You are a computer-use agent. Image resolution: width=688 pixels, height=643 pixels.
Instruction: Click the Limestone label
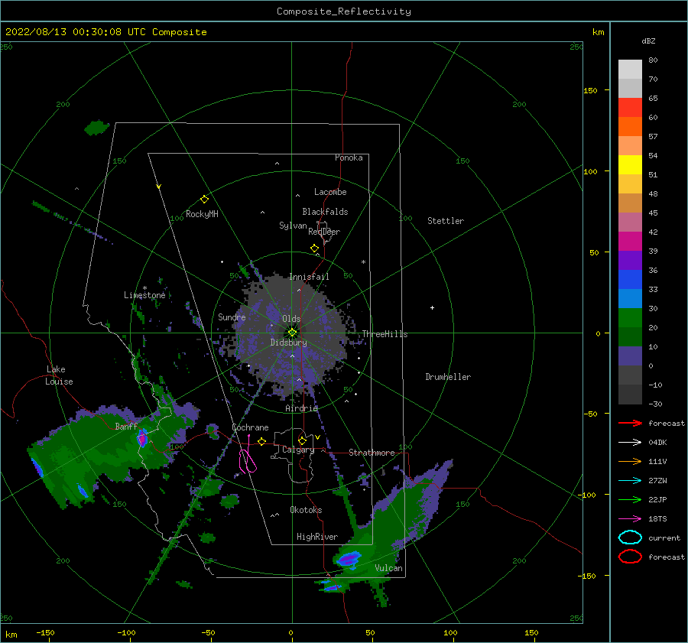[144, 295]
